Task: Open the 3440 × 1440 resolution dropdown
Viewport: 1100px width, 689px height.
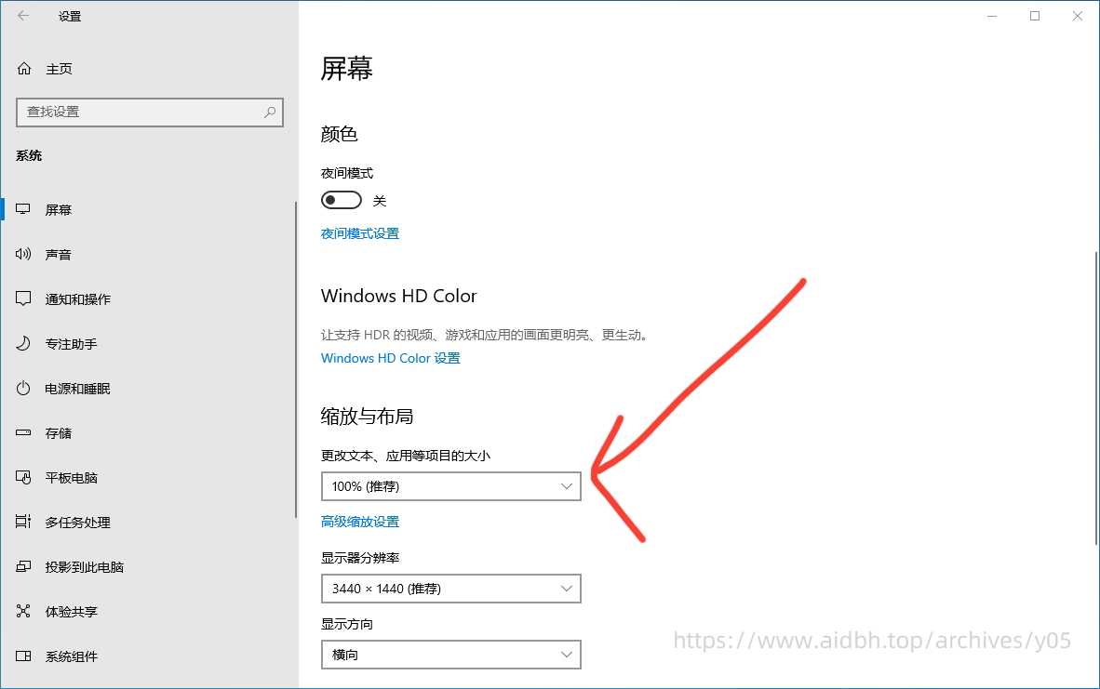Action: [450, 589]
